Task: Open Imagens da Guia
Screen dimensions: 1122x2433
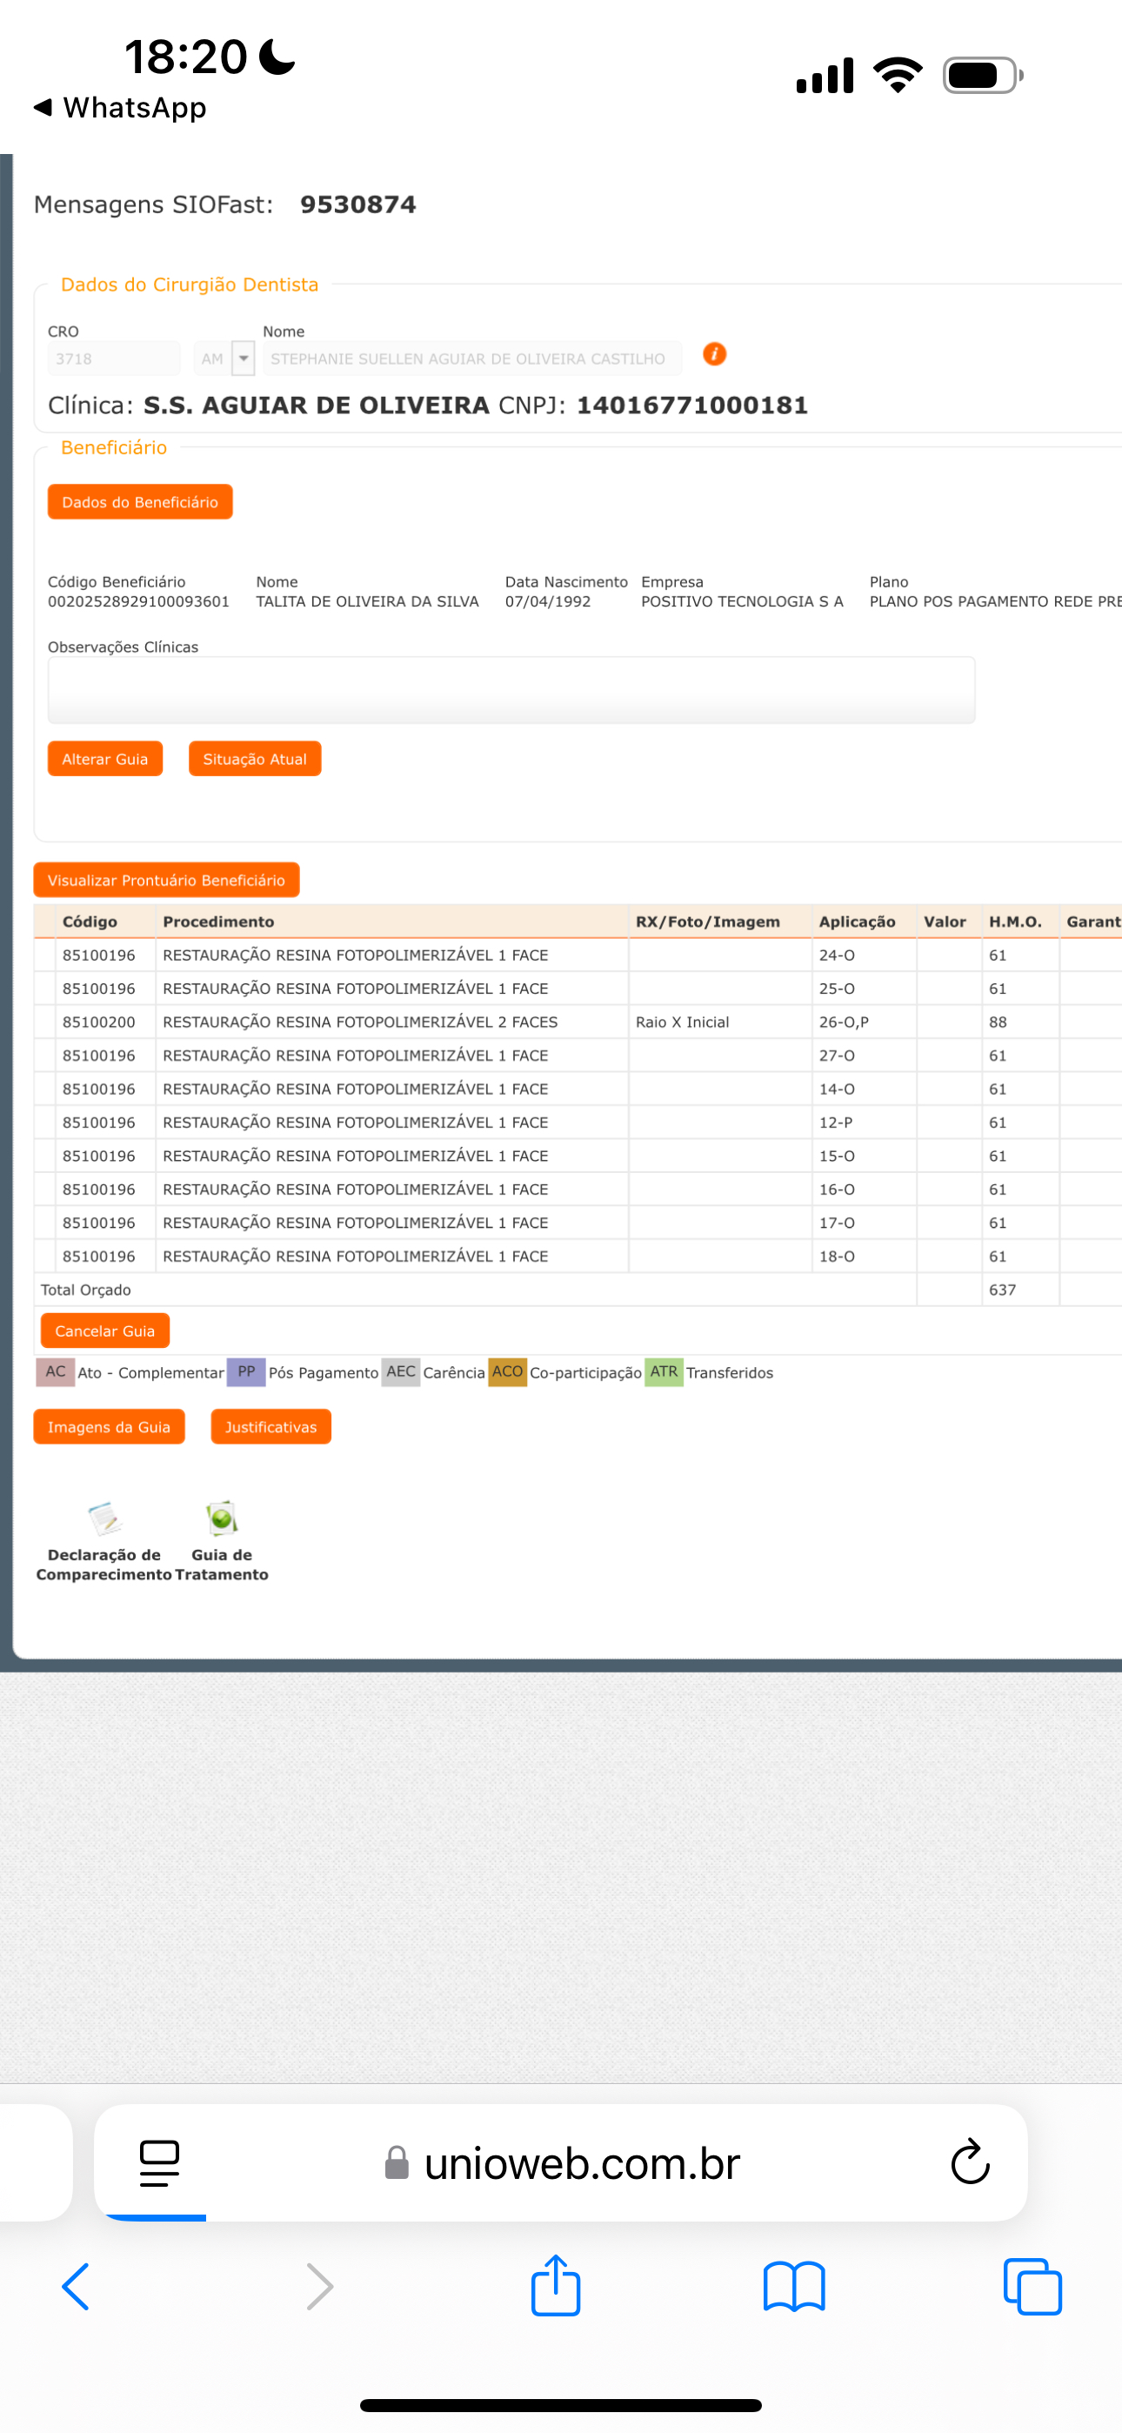Action: point(109,1427)
